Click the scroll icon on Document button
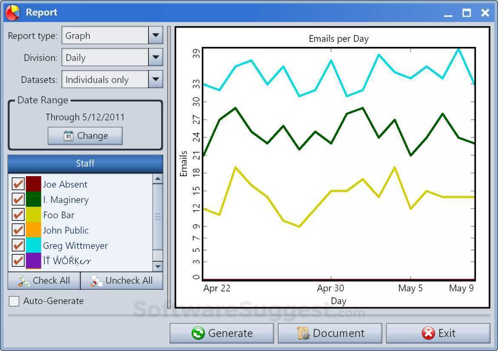 tap(303, 333)
